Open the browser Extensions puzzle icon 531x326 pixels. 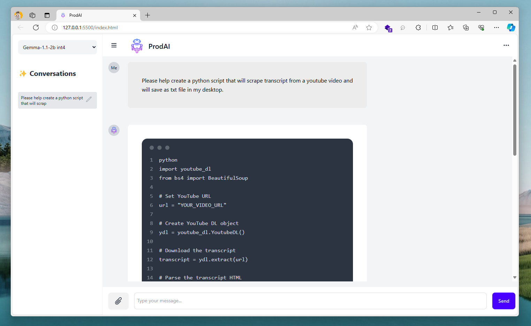tap(418, 28)
